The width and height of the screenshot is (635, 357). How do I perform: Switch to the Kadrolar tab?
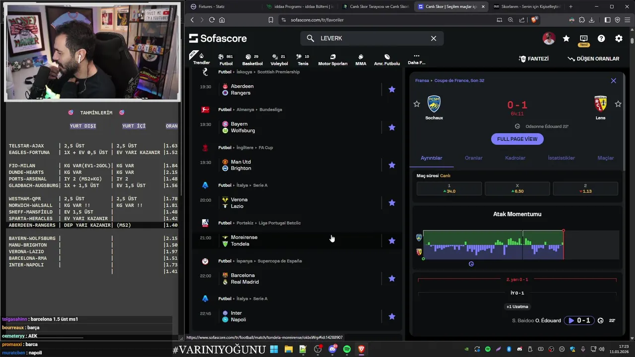tap(515, 158)
